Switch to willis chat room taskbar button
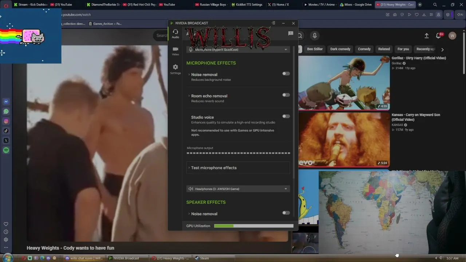The height and width of the screenshot is (262, 466). (x=84, y=258)
